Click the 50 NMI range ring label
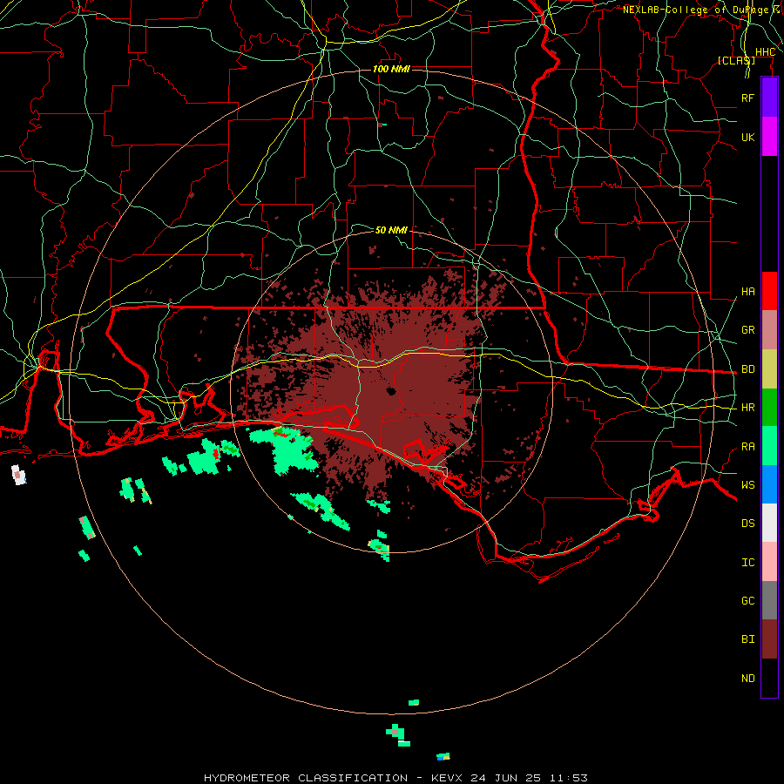Viewport: 784px width, 784px height. (391, 230)
